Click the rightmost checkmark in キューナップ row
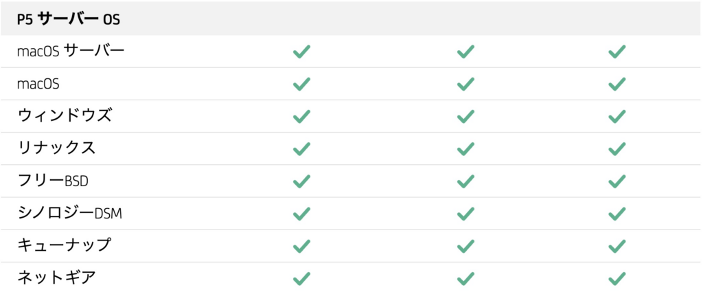The width and height of the screenshot is (703, 292). pyautogui.click(x=617, y=246)
